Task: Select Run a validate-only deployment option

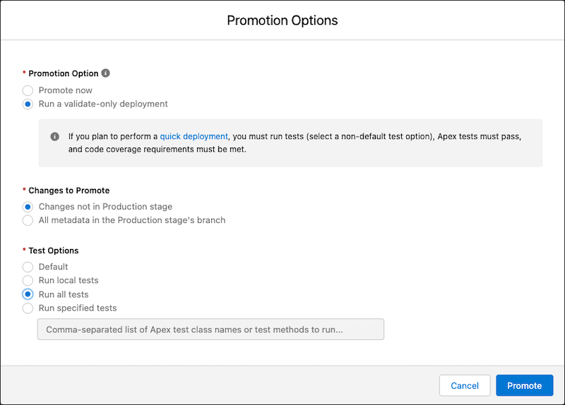Action: 28,104
